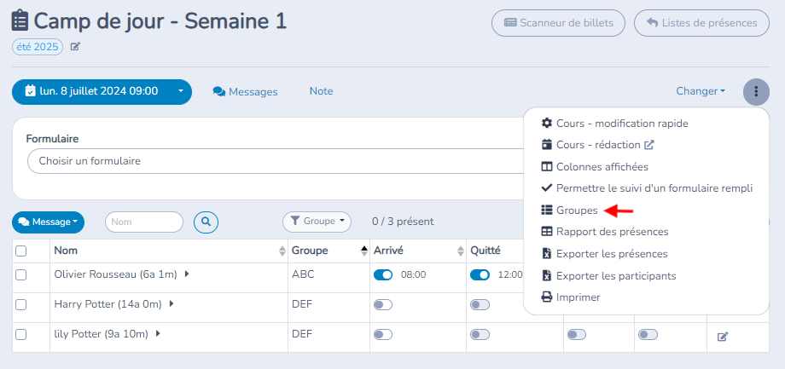785x369 pixels.
Task: Click the edit icon in lily Potter's row
Action: coord(723,337)
